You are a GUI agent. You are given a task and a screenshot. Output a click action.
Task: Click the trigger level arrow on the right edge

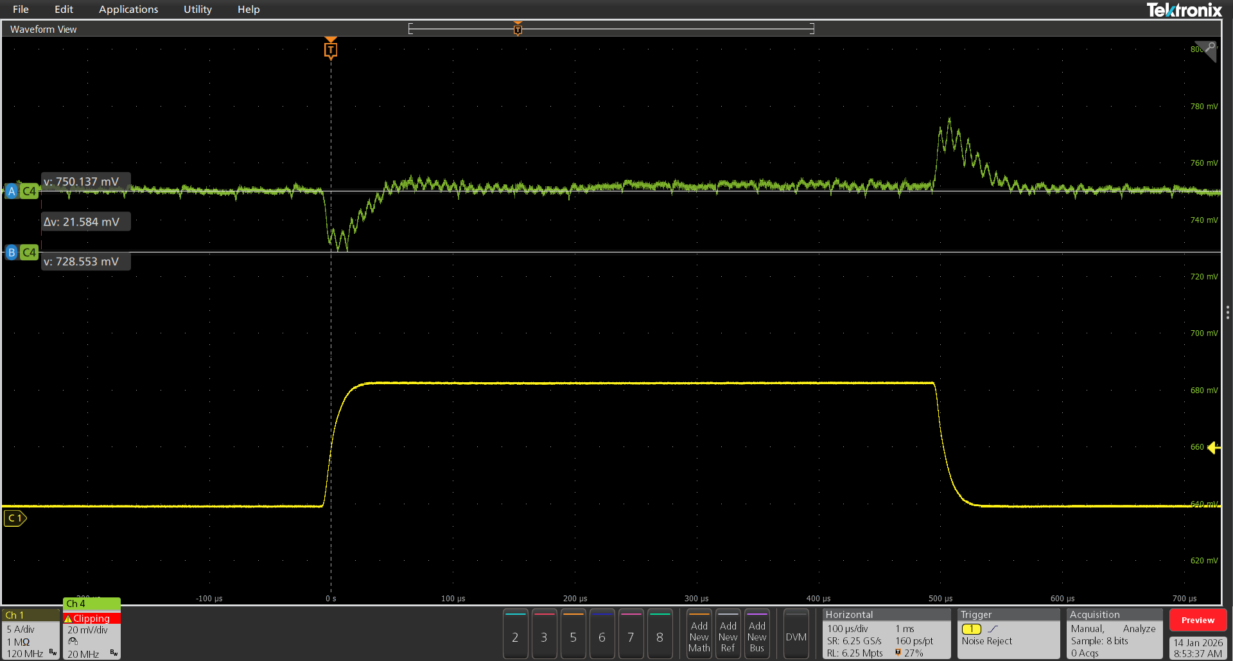tap(1214, 447)
